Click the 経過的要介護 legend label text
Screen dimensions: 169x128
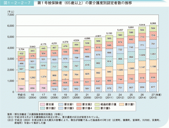click(108, 104)
